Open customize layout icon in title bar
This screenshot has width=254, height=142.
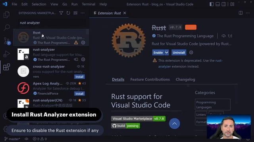pos(232,4)
